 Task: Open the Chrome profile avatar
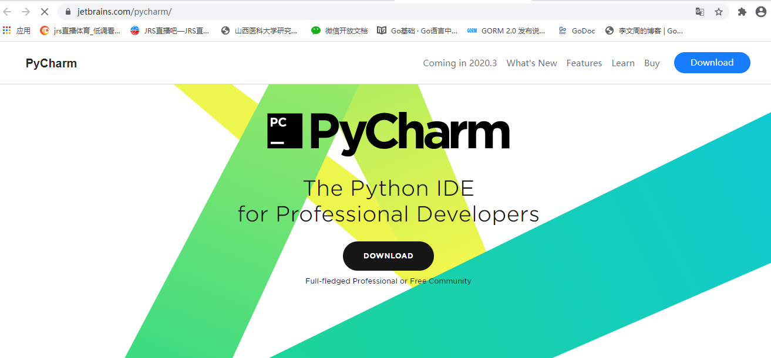[760, 12]
